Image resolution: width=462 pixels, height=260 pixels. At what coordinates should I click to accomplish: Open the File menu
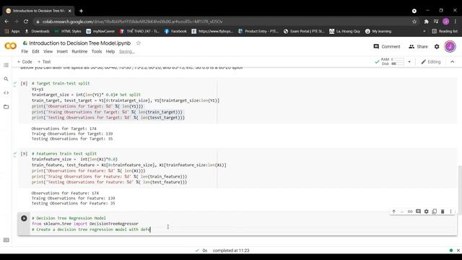pos(25,51)
